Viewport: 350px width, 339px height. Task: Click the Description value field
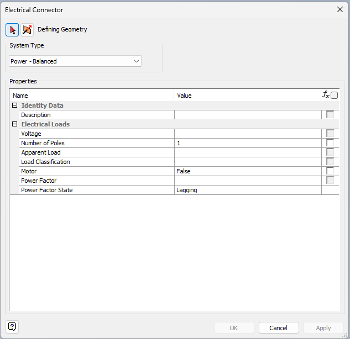point(248,115)
